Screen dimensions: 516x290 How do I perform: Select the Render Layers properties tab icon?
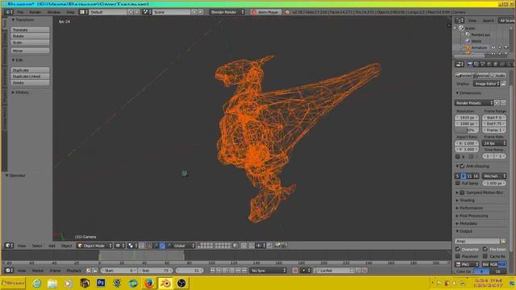pyautogui.click(x=476, y=64)
